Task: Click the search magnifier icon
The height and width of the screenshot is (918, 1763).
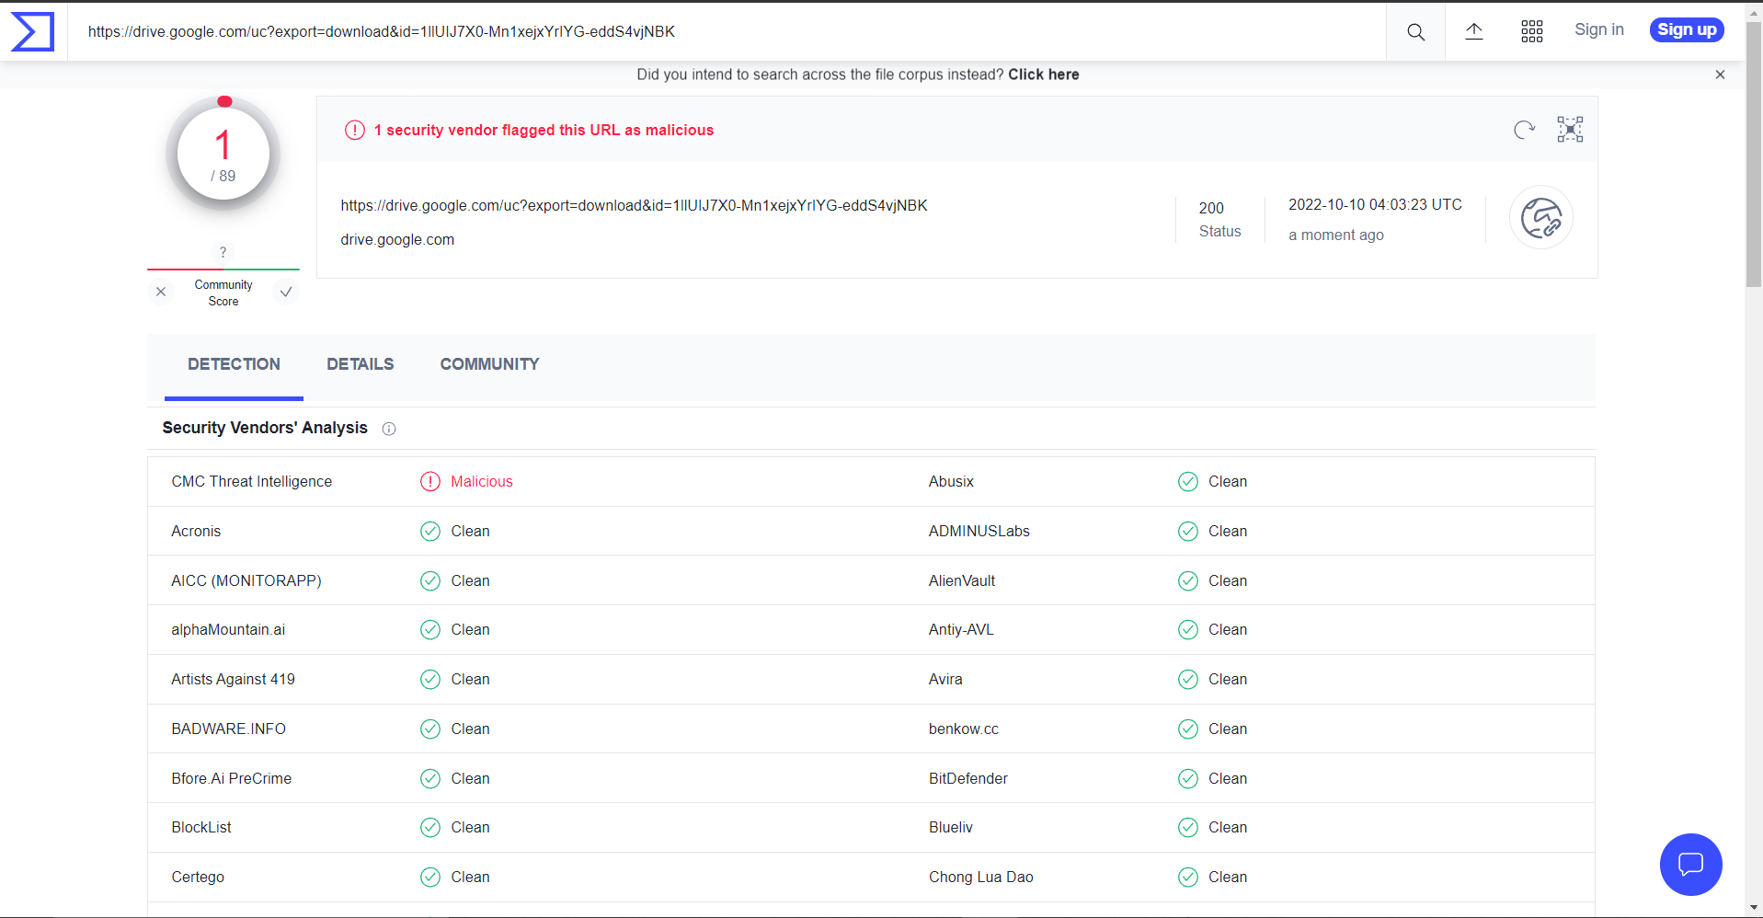Action: coord(1415,32)
